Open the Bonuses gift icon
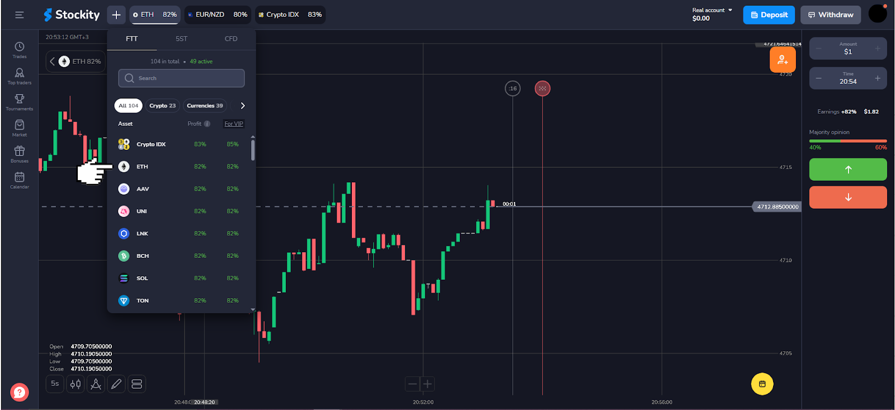 click(20, 153)
